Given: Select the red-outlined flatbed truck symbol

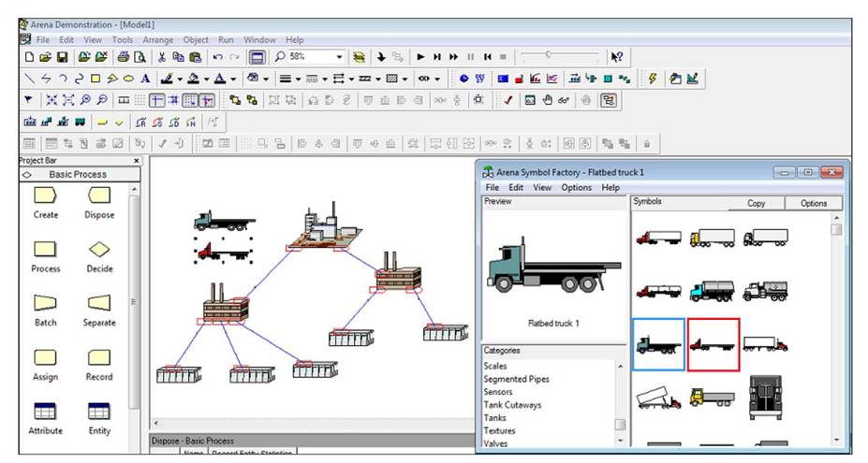Looking at the screenshot, I should coord(713,344).
